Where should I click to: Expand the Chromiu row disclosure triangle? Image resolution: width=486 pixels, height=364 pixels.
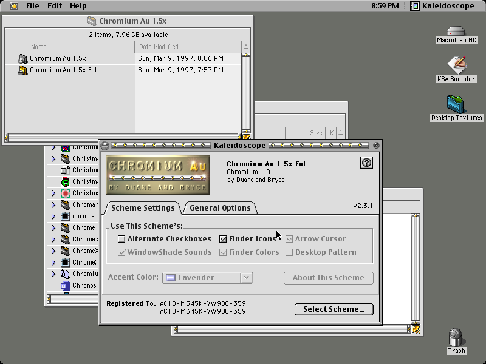coord(53,274)
